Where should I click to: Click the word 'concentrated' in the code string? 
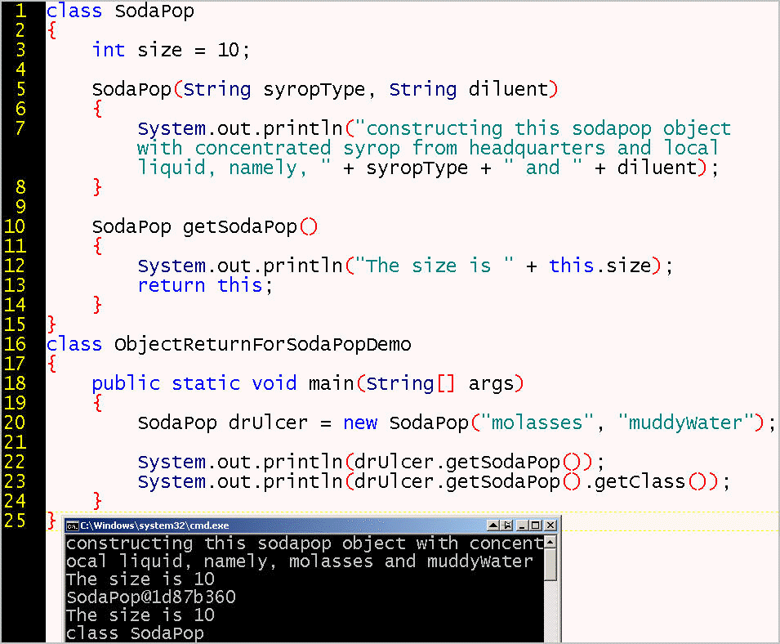point(263,148)
